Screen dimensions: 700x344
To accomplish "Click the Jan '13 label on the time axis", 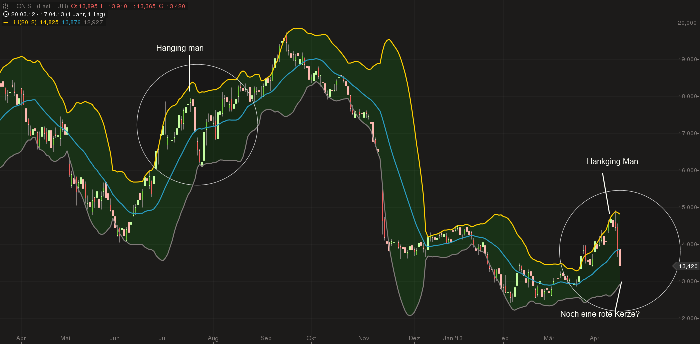I will click(x=453, y=339).
